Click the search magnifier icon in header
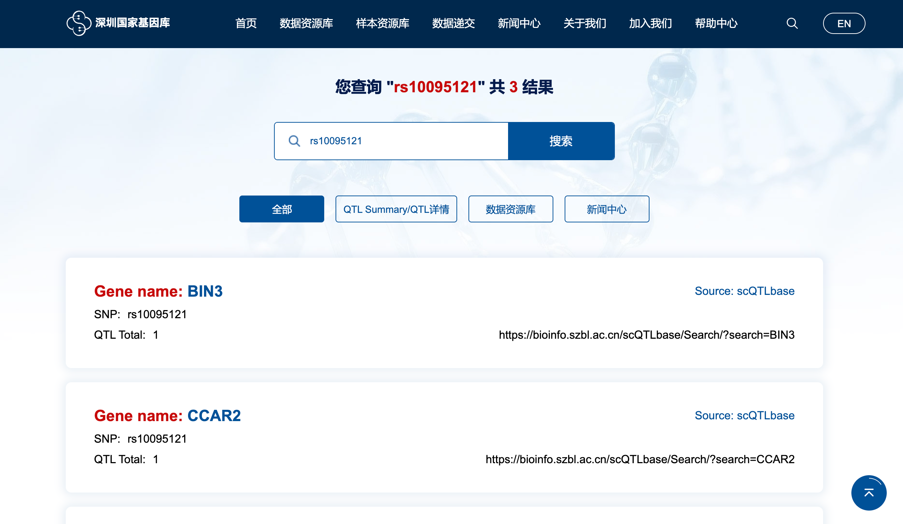 click(x=792, y=24)
